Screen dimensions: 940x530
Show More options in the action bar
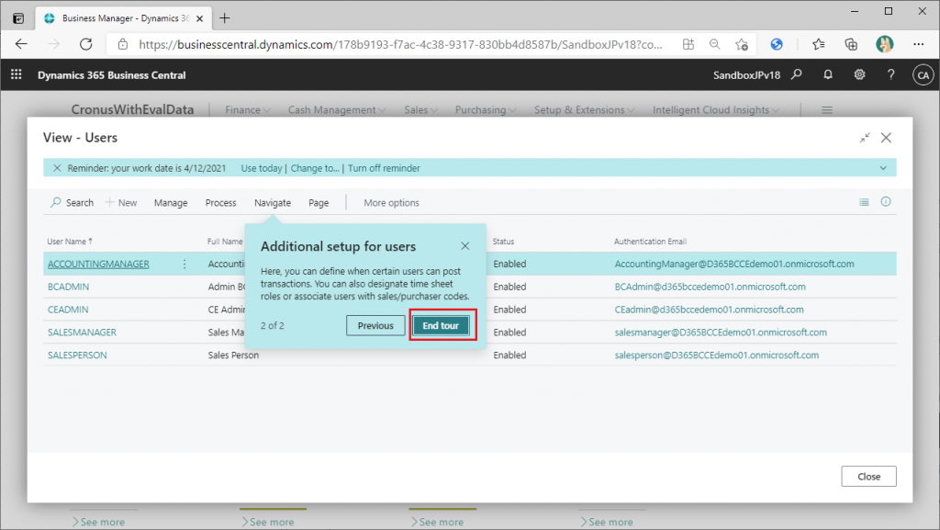coord(391,203)
